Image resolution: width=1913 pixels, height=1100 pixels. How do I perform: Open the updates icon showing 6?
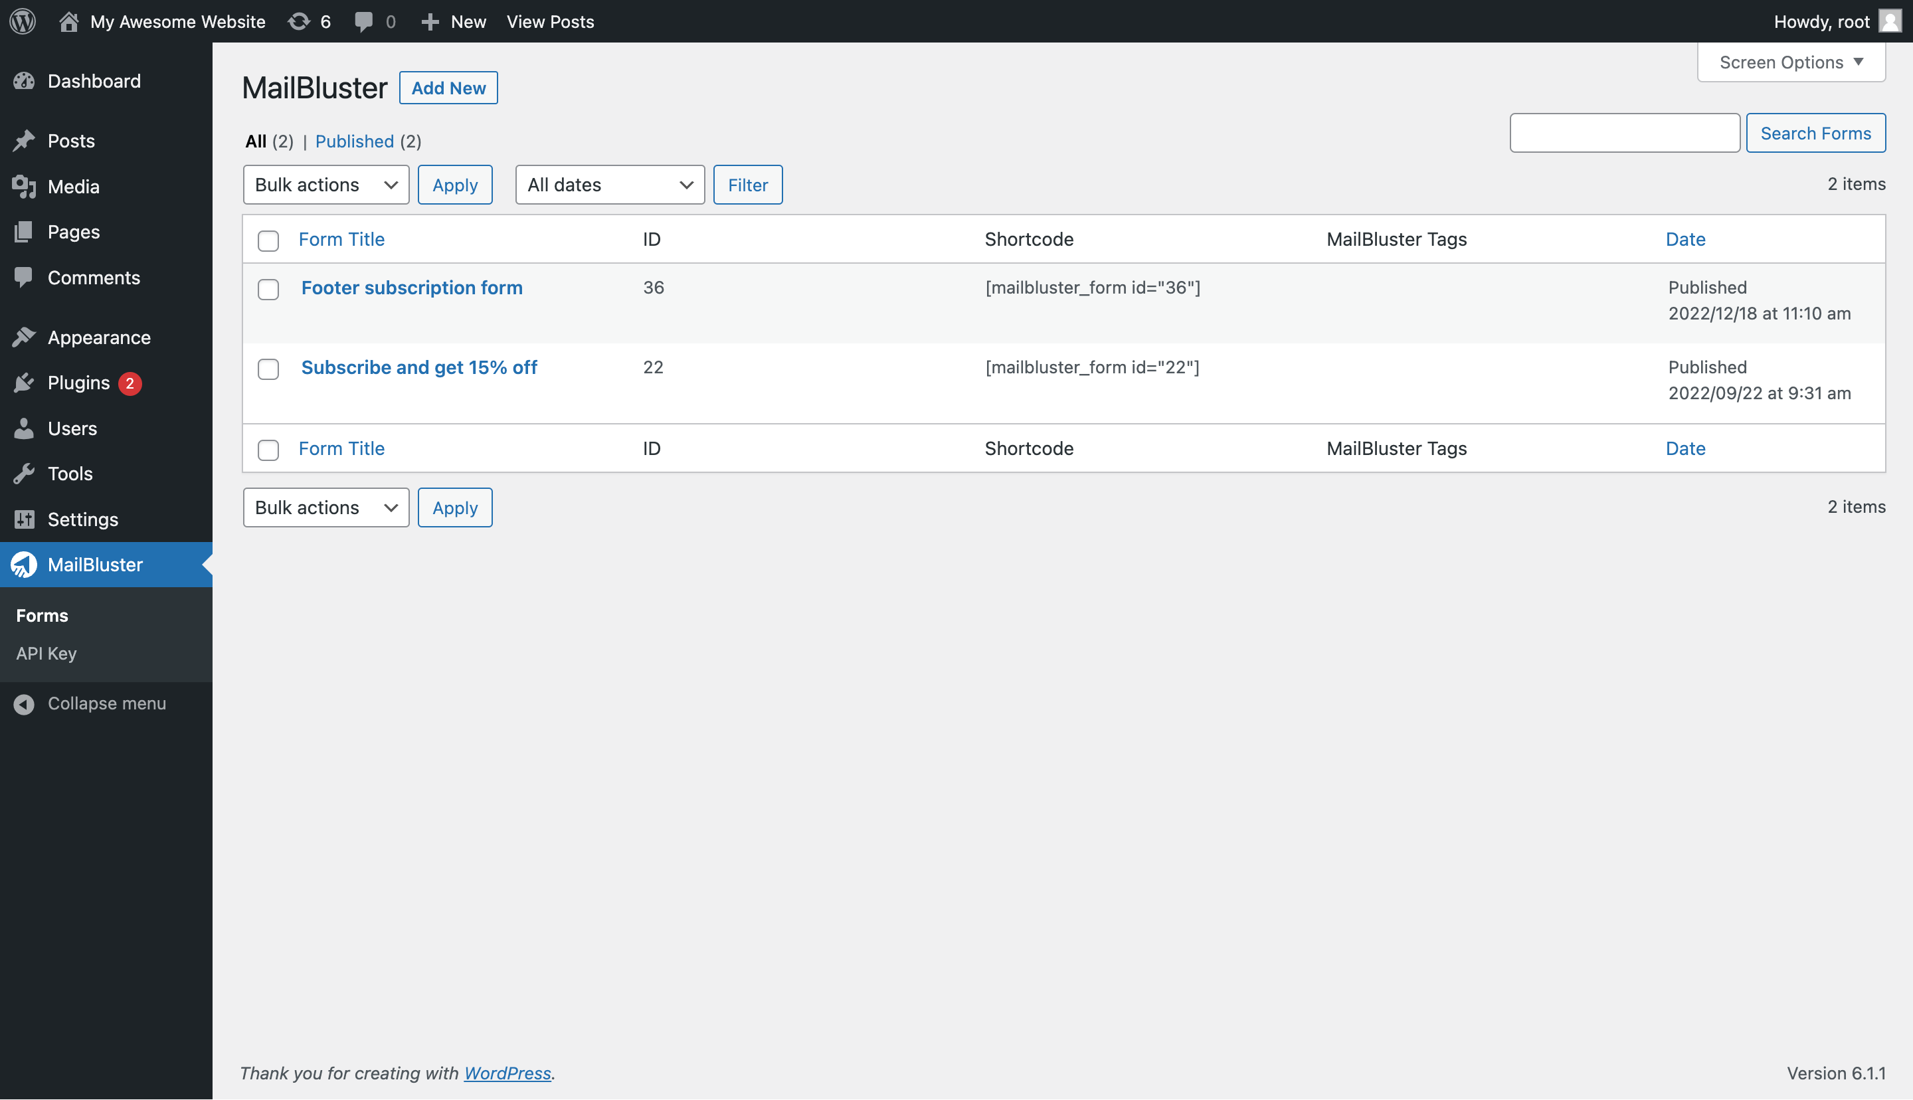tap(299, 21)
